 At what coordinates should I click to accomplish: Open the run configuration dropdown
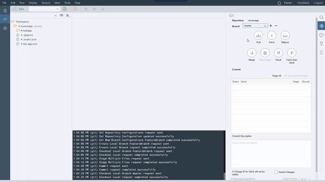(44, 9)
